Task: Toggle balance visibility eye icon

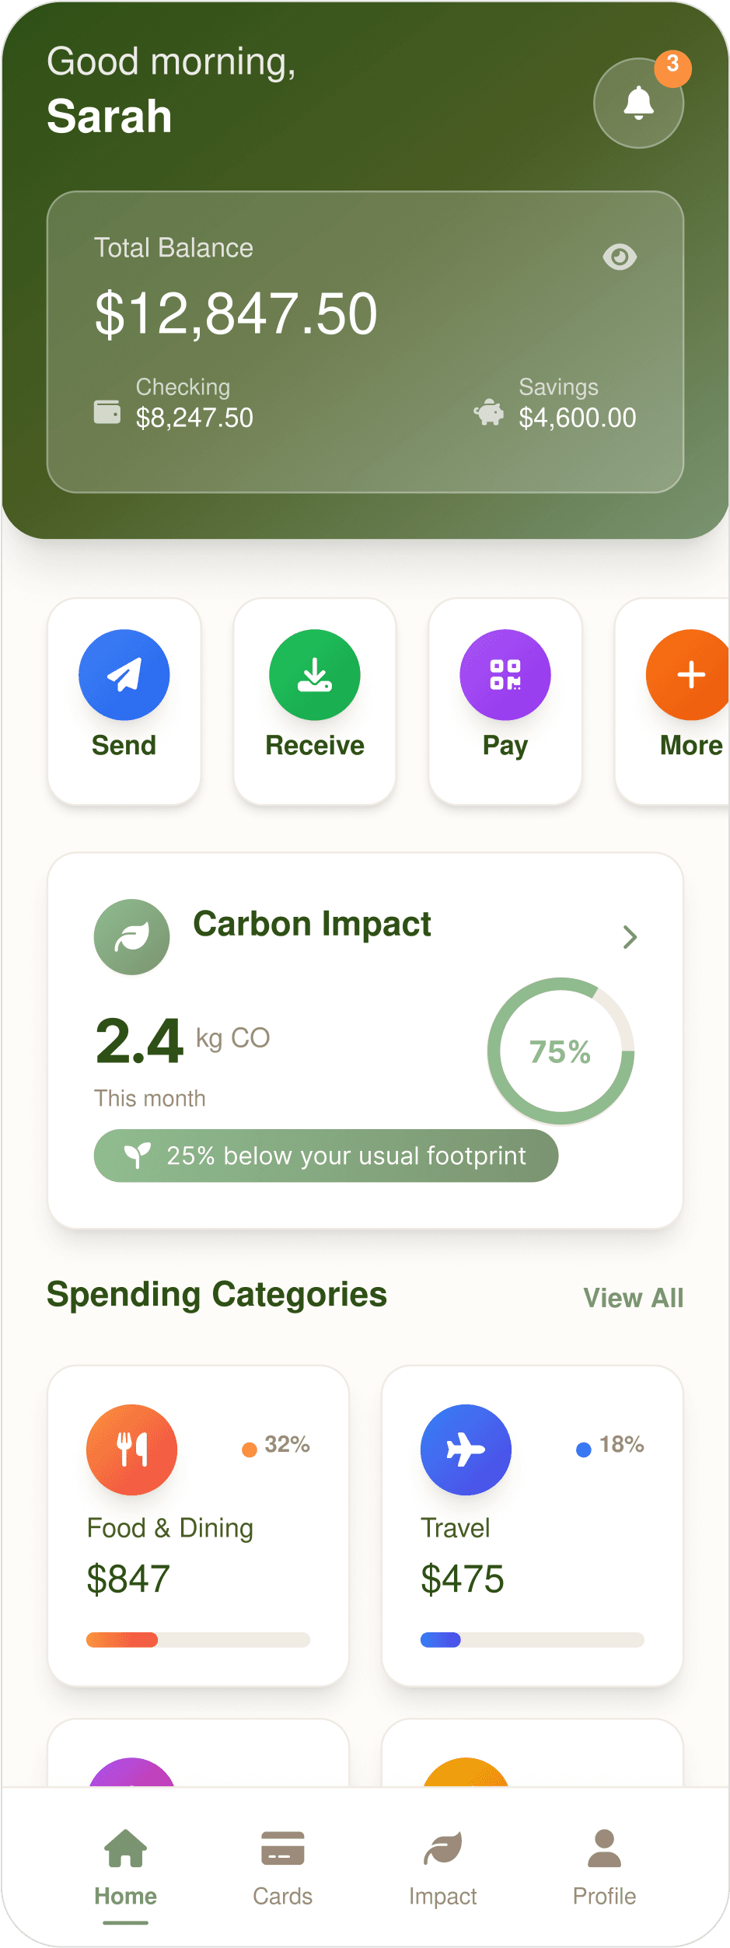Action: 620,257
